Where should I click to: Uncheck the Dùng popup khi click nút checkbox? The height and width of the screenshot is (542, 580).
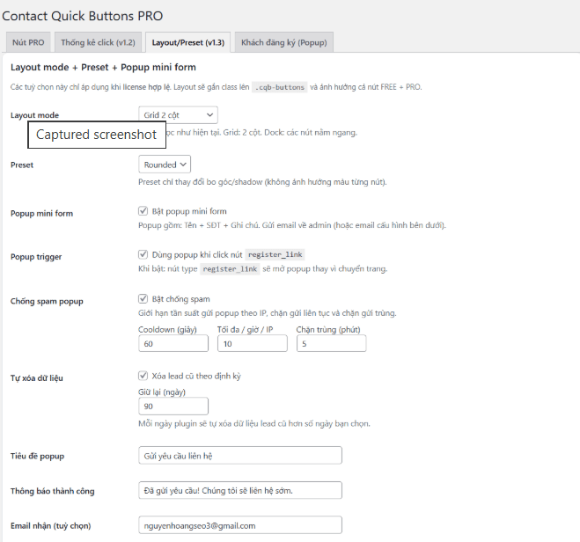(143, 254)
